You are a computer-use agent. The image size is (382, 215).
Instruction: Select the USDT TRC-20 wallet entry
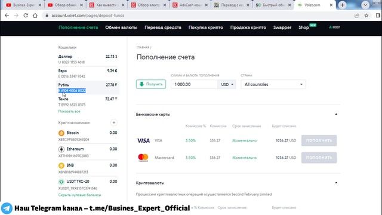click(88, 185)
